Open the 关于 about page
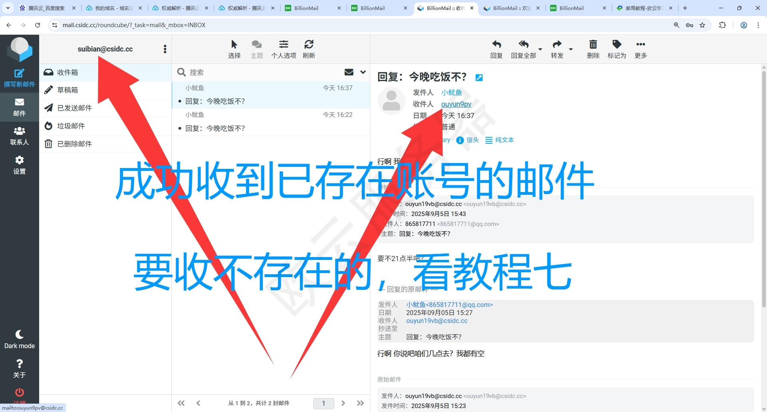This screenshot has height=412, width=767. [x=19, y=369]
